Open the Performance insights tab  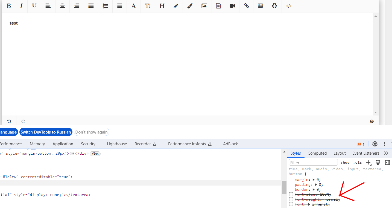point(190,144)
